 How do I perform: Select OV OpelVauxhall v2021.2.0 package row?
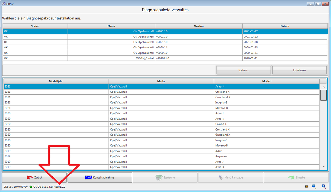click(165, 37)
